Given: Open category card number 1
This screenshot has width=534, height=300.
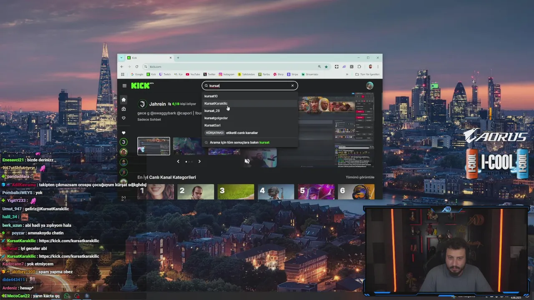Looking at the screenshot, I should tap(156, 192).
